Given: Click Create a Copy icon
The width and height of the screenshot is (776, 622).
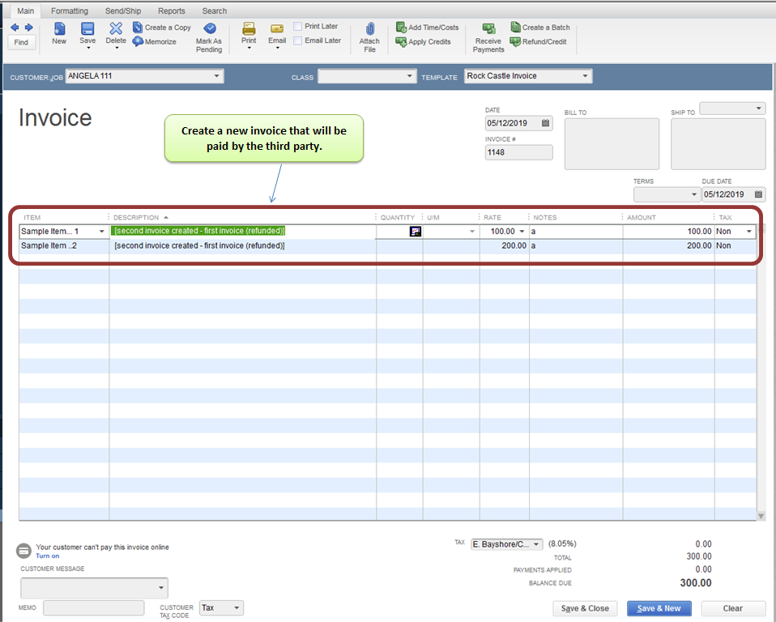Looking at the screenshot, I should (x=138, y=28).
